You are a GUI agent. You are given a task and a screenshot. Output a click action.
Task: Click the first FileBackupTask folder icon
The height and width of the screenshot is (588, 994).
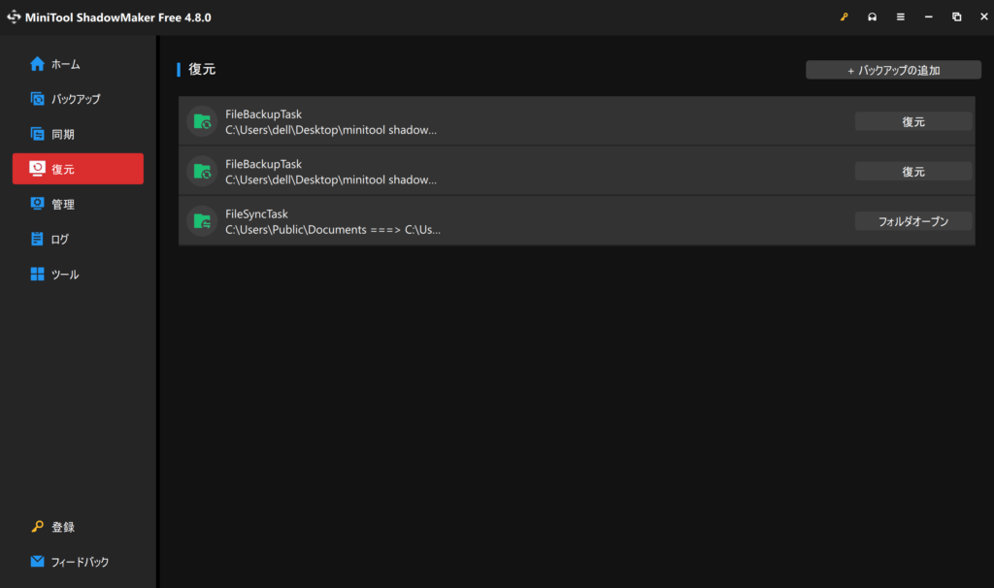coord(202,121)
